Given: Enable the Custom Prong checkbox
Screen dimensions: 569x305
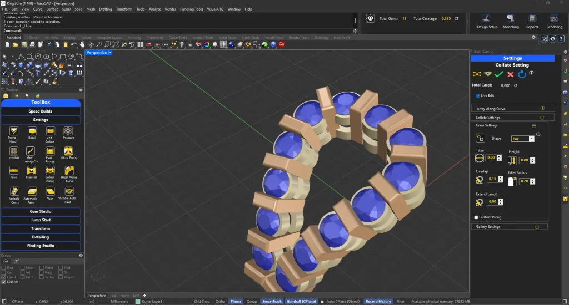Looking at the screenshot, I should click(476, 217).
